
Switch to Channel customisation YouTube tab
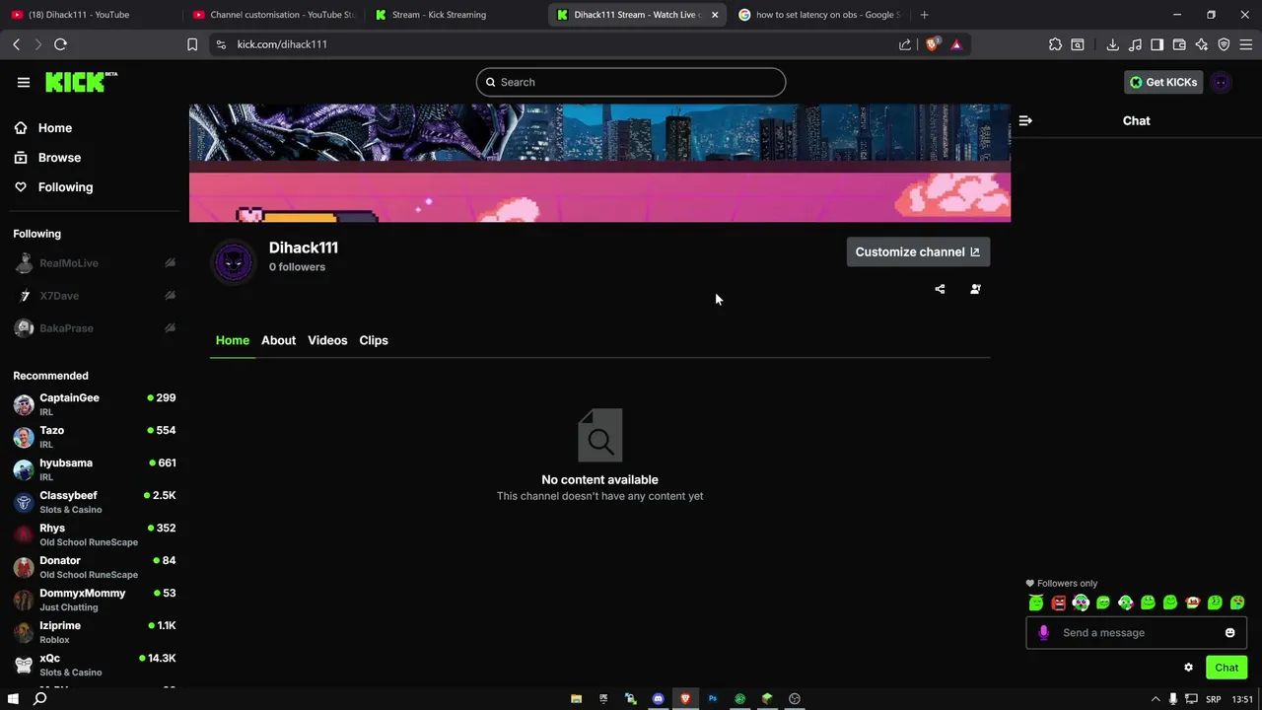click(273, 15)
